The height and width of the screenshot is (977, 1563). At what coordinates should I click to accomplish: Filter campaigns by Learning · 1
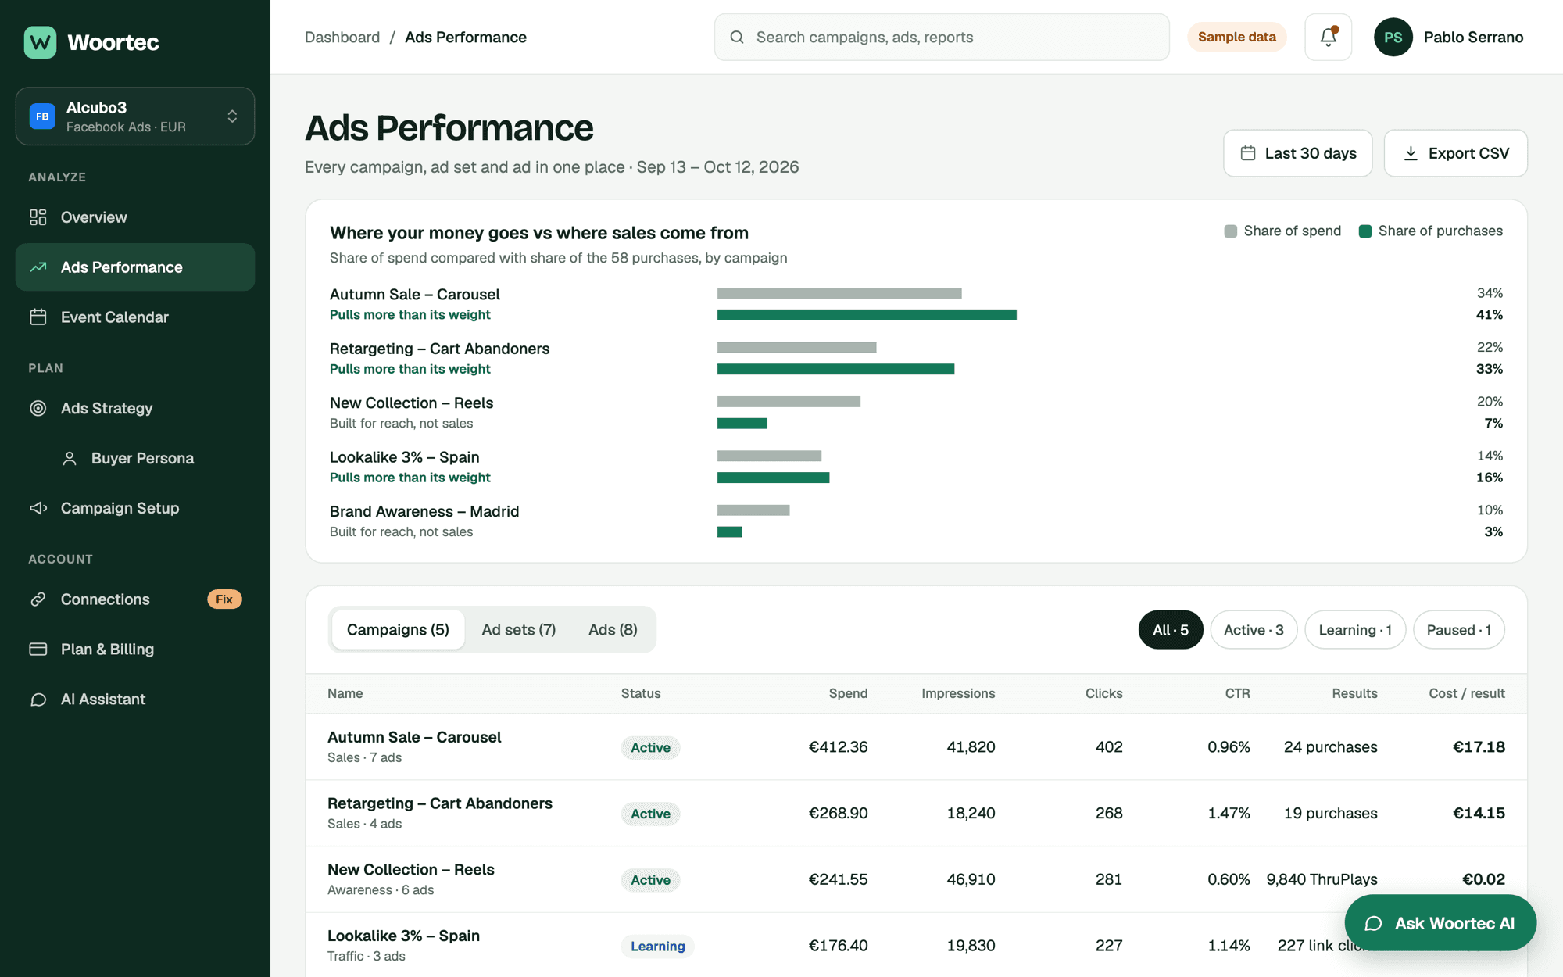pyautogui.click(x=1354, y=630)
